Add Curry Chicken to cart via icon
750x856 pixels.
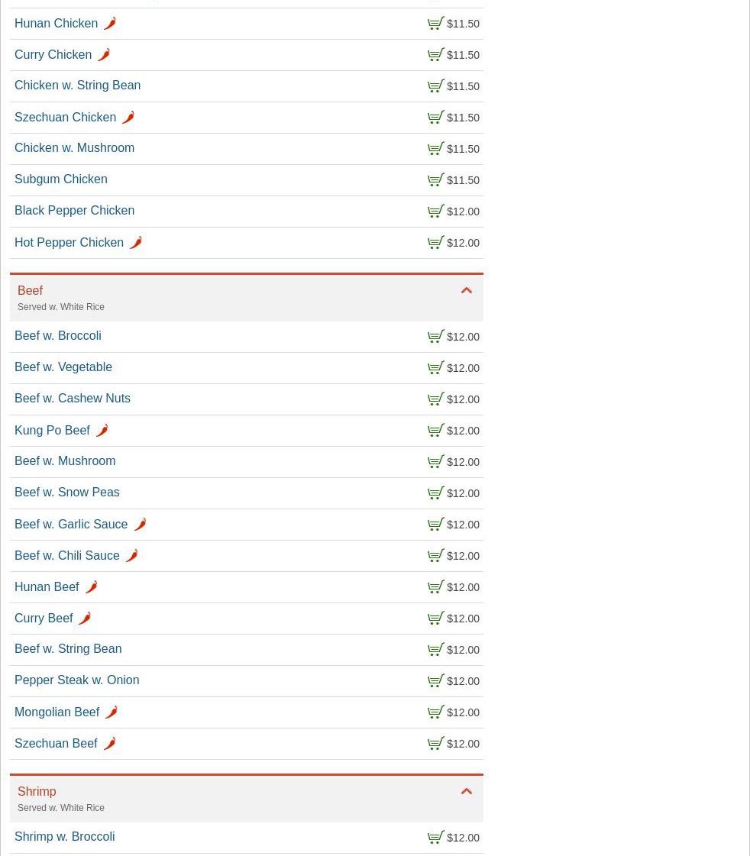435,55
